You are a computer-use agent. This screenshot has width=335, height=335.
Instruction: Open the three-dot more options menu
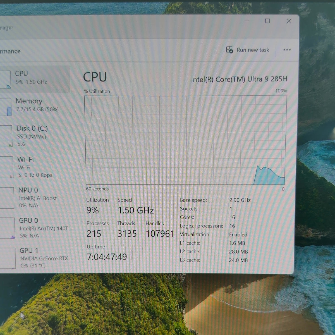(x=287, y=50)
